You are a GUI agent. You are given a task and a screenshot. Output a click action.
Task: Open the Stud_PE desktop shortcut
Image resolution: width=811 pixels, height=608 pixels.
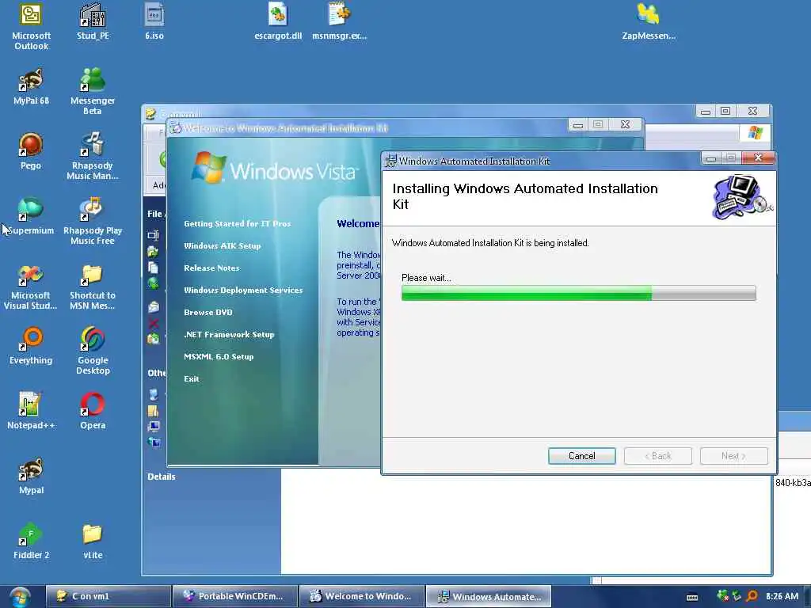point(93,21)
